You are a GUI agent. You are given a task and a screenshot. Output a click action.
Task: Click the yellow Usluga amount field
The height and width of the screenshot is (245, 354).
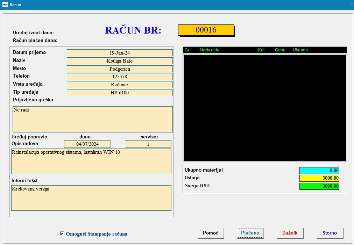pyautogui.click(x=319, y=178)
